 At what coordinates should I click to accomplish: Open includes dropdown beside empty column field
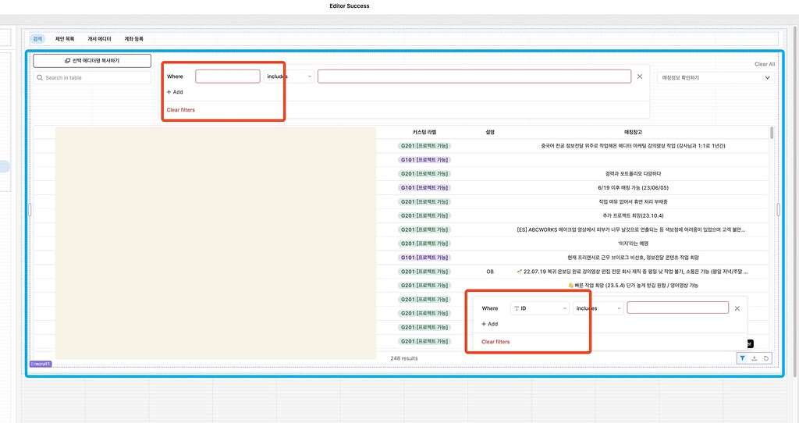coord(289,76)
